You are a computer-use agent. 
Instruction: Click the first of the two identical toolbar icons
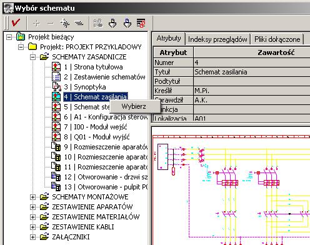(112, 23)
